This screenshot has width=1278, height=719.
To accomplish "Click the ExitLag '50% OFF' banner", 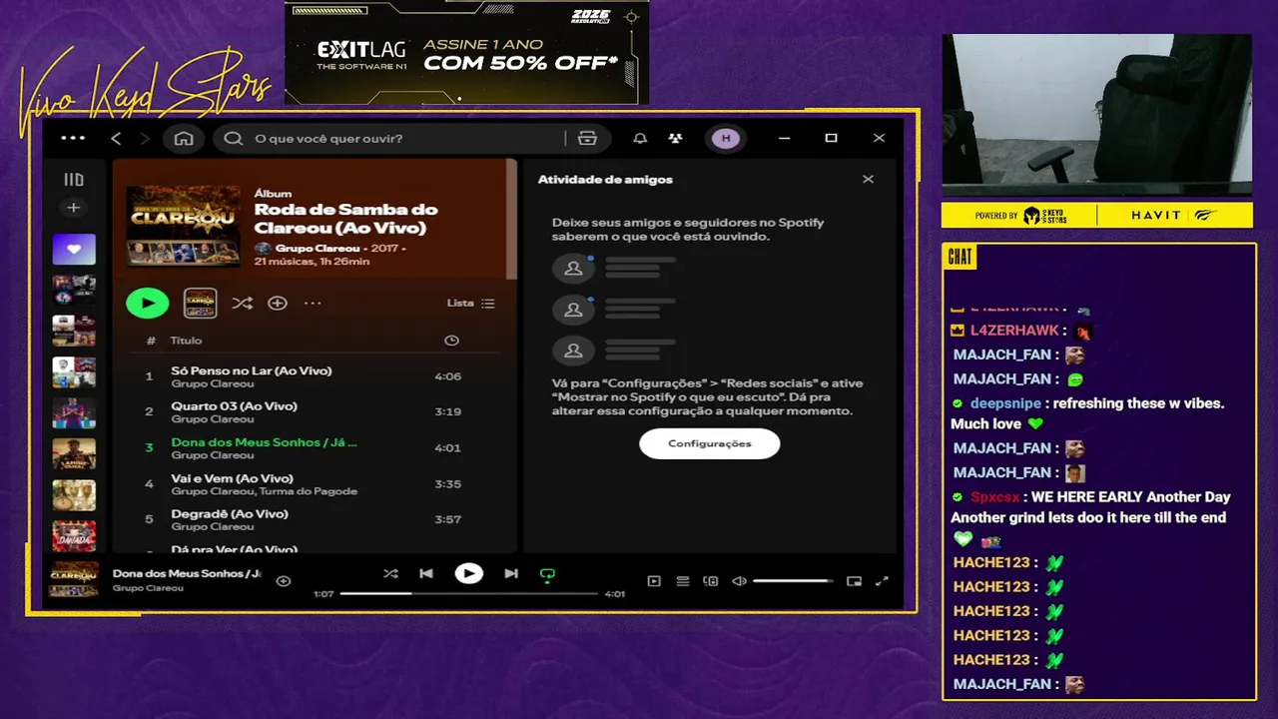I will pos(467,53).
